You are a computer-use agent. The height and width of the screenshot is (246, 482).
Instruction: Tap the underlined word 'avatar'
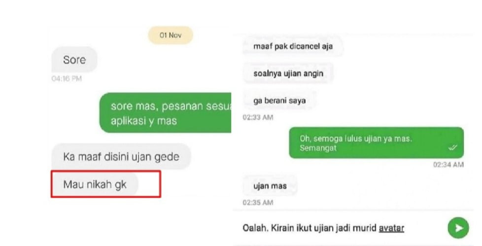(x=391, y=228)
